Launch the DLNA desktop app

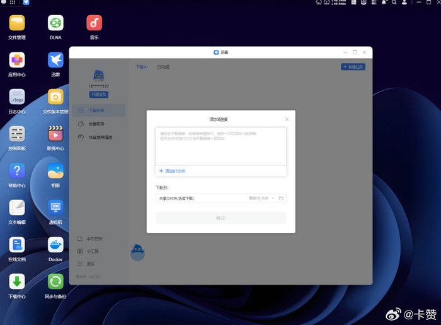click(x=55, y=23)
